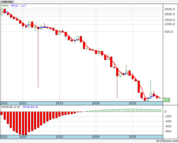Click 2022 on the MACD time axis
Screen dimensions: 178x143
(23, 137)
